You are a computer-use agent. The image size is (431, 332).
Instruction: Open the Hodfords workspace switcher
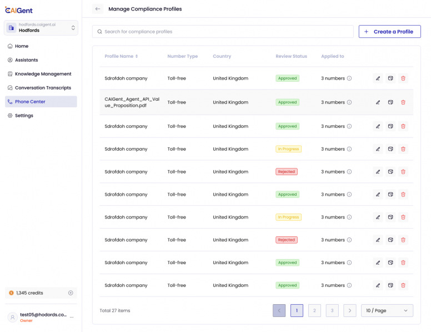point(41,28)
